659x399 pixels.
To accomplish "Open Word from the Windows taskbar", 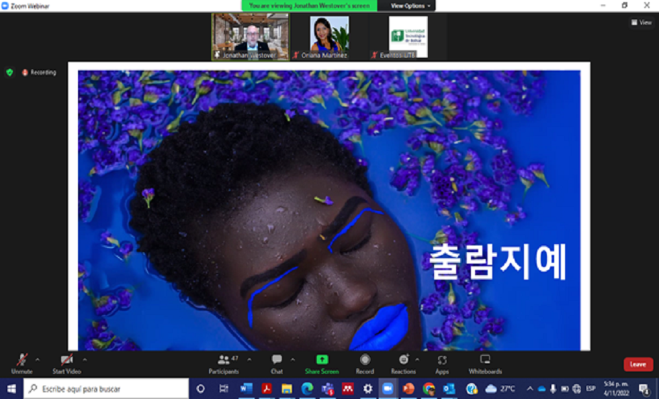I will click(x=247, y=389).
